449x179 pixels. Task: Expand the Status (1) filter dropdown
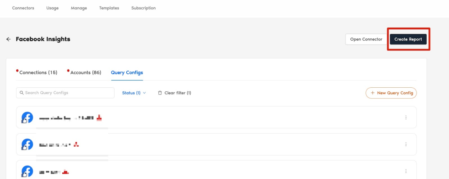(x=134, y=93)
